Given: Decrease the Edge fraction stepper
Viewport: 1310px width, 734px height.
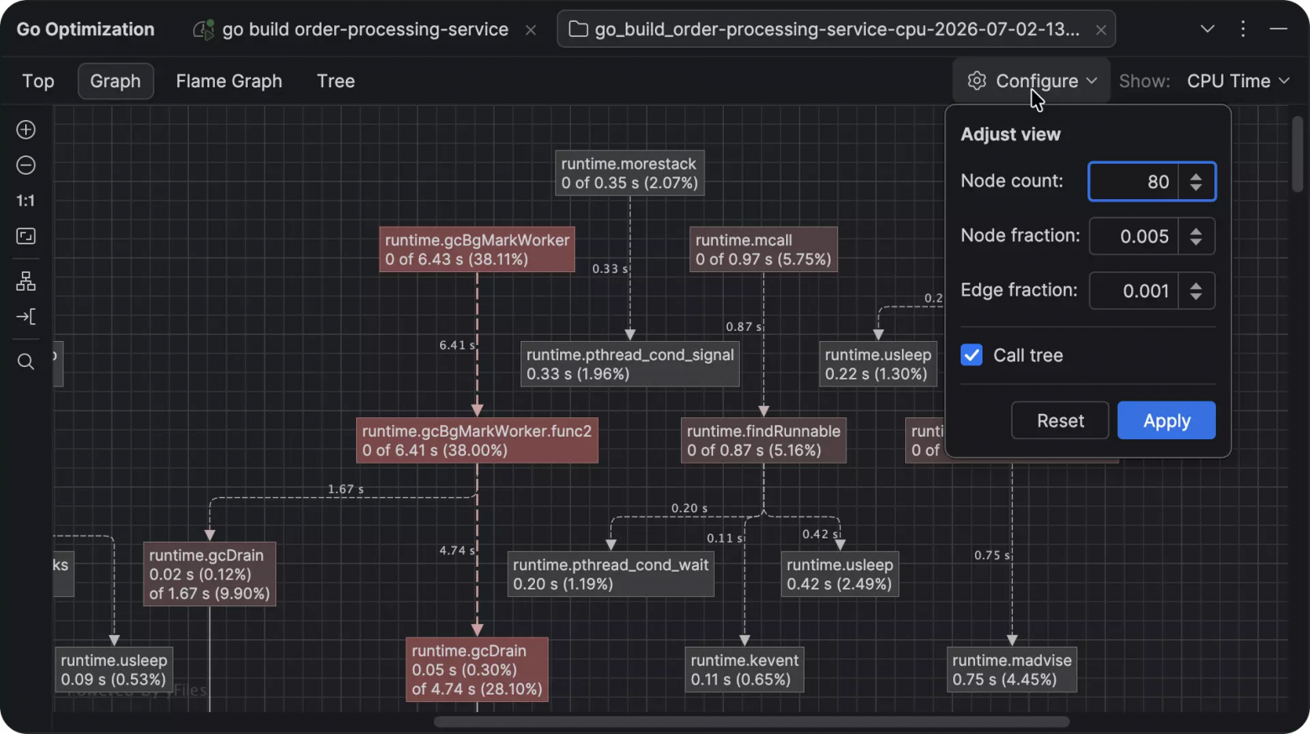Looking at the screenshot, I should pyautogui.click(x=1196, y=297).
